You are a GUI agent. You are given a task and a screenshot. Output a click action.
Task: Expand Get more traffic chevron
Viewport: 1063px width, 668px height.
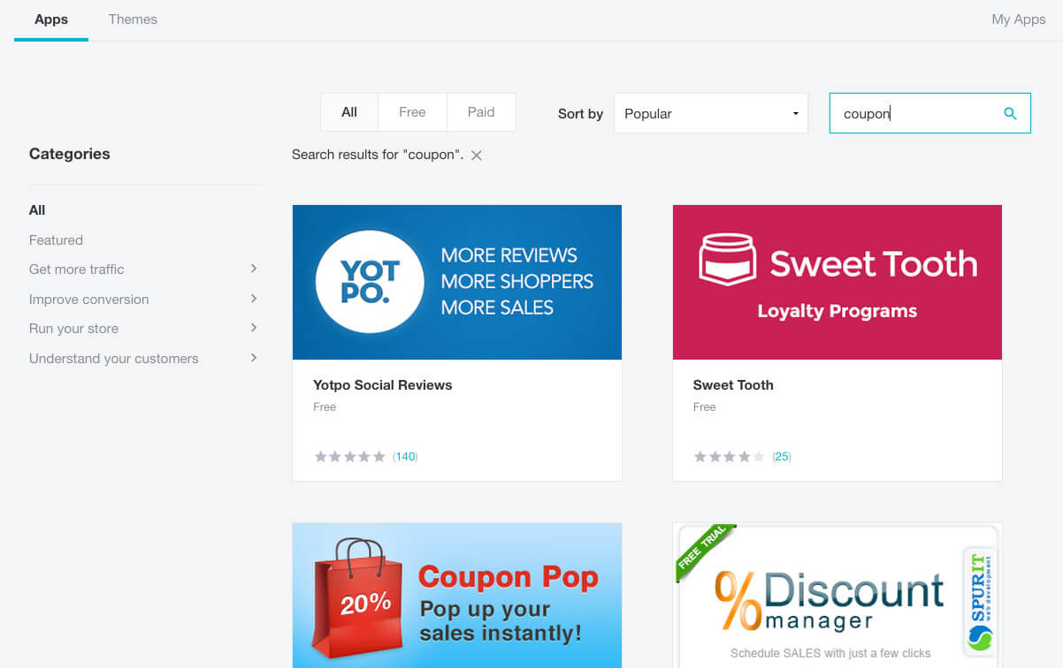coord(254,269)
